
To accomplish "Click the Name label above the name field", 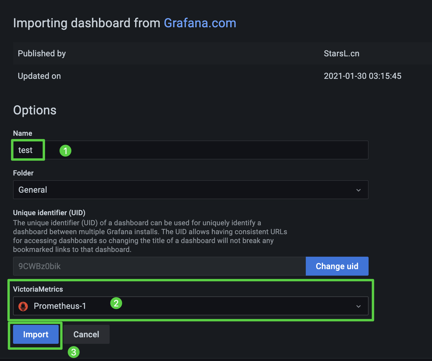I will 23,133.
